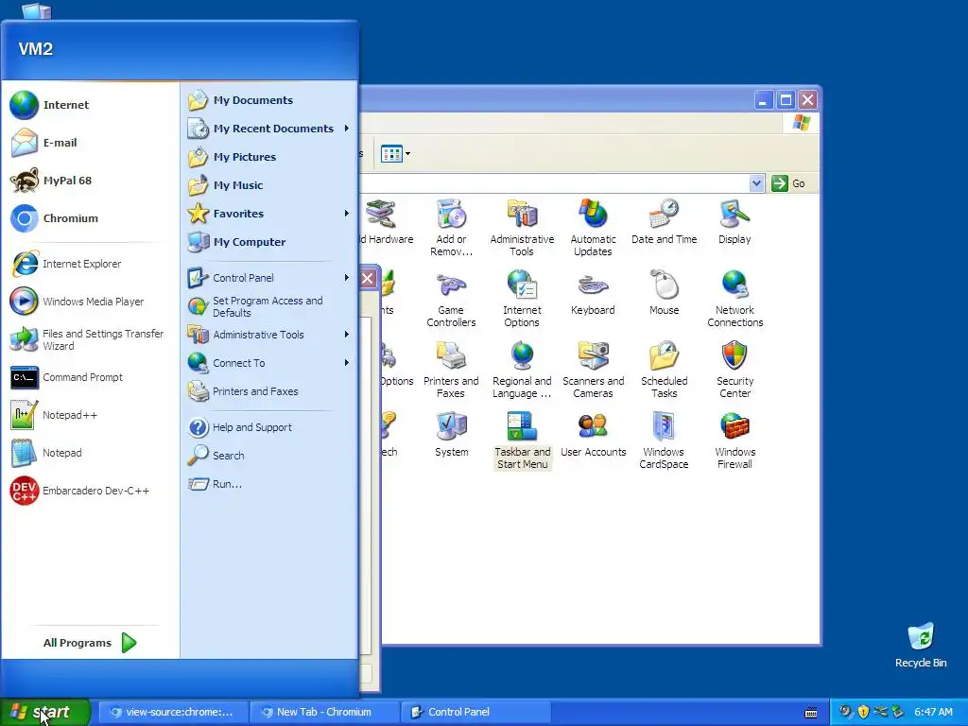Image resolution: width=968 pixels, height=726 pixels.
Task: Click the clock showing 6:47 AM
Action: [933, 712]
